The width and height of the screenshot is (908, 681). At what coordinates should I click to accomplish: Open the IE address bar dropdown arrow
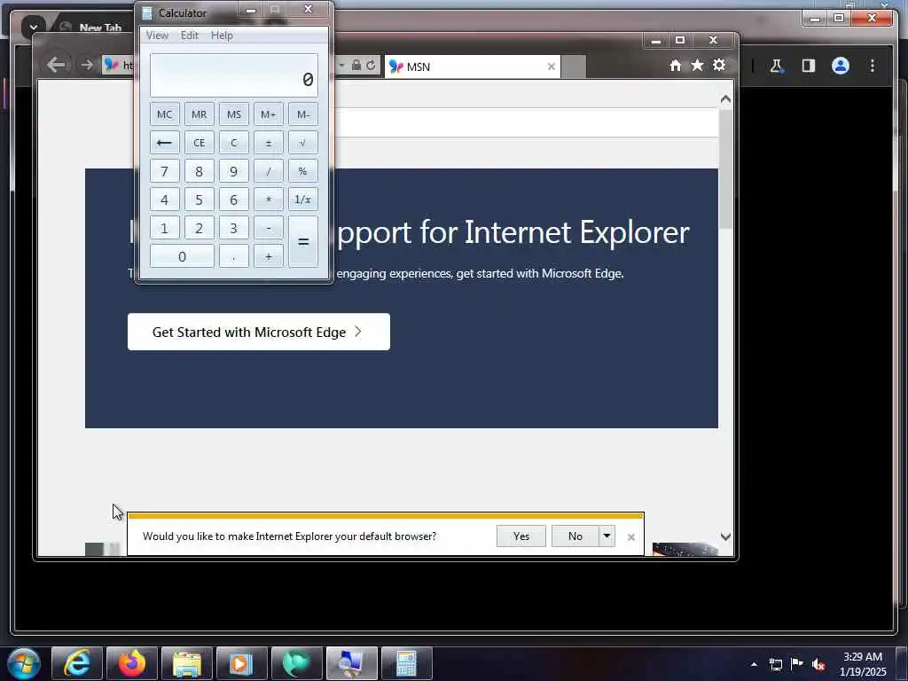click(x=341, y=65)
